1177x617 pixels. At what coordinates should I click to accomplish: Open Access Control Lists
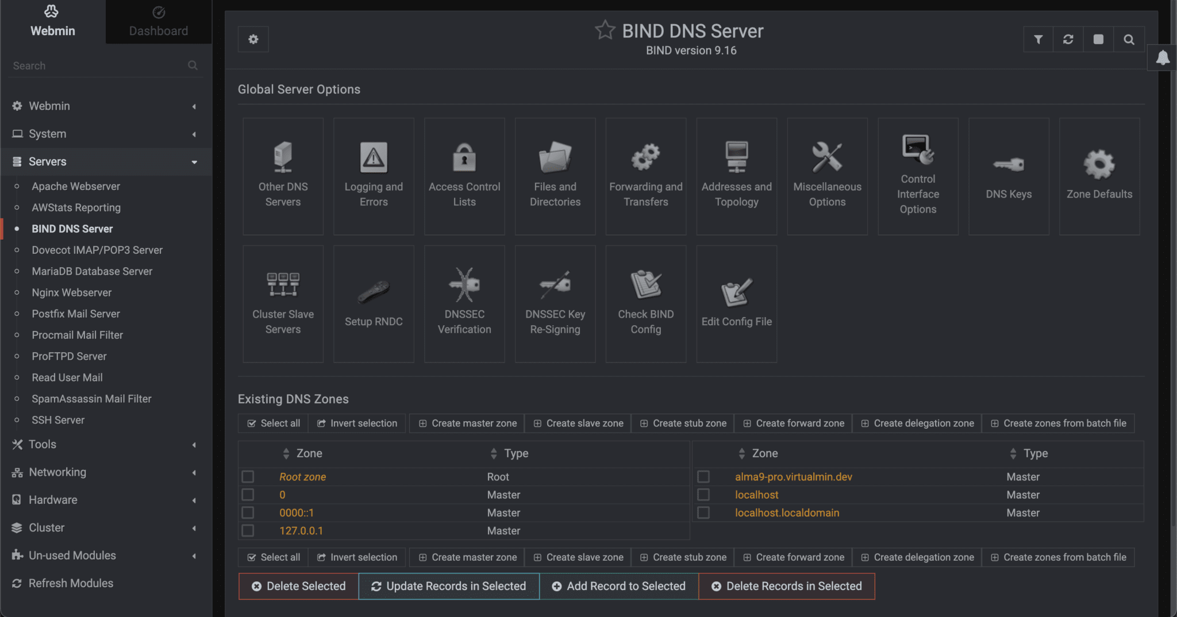tap(464, 176)
